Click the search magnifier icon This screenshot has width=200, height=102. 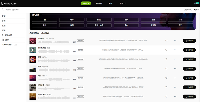click(3, 9)
